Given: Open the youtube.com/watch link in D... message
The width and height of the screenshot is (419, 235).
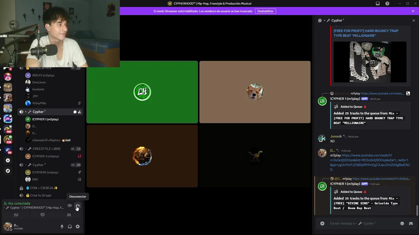Looking at the screenshot, I should (370, 163).
